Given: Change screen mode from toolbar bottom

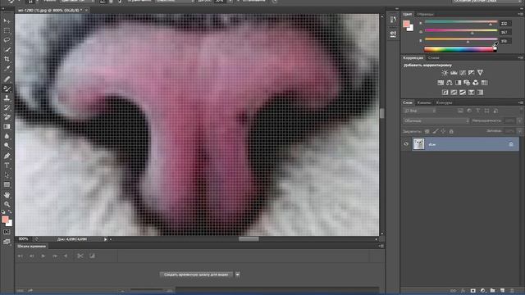Looking at the screenshot, I should click(x=7, y=242).
